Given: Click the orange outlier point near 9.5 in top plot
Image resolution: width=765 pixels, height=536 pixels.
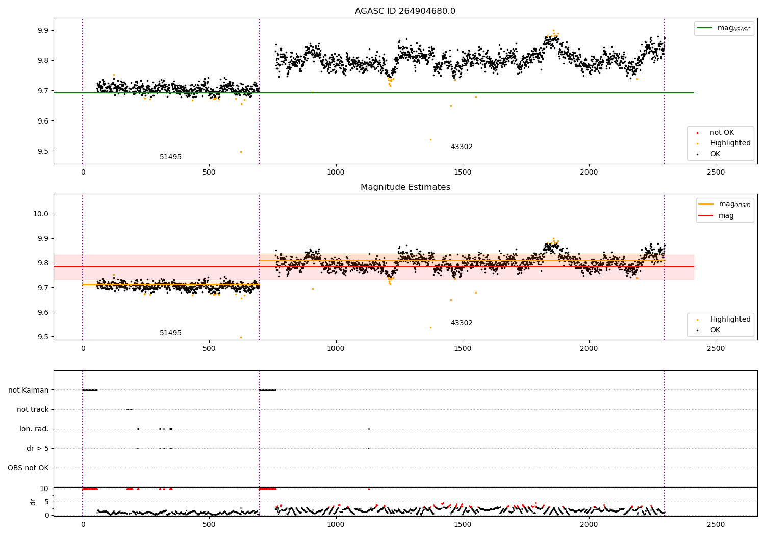Looking at the screenshot, I should click(241, 152).
